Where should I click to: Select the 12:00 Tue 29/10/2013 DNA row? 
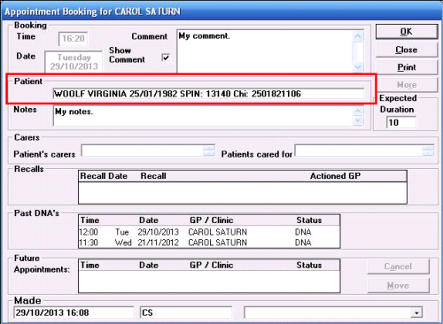click(x=209, y=232)
